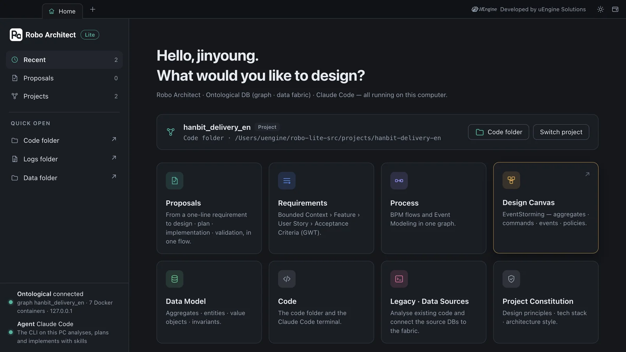Switch to the Home tab

click(x=62, y=11)
